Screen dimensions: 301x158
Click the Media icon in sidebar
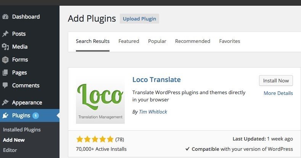tap(5, 47)
